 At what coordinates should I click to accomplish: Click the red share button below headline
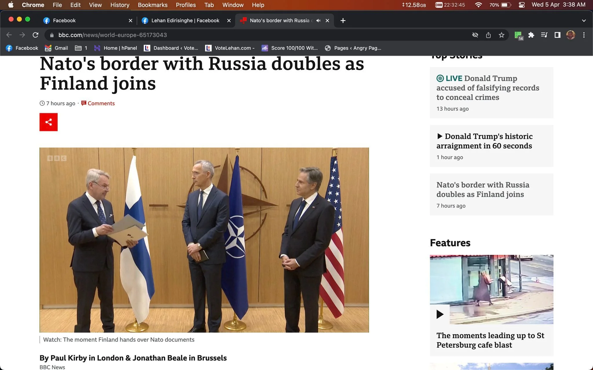click(48, 122)
